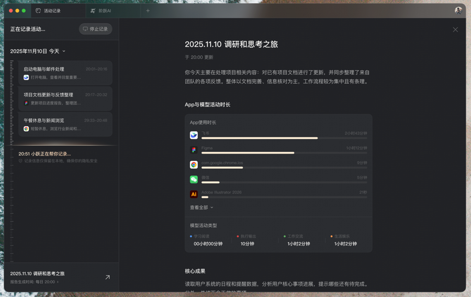Click the 飞书 app icon in usage list
This screenshot has height=297, width=471.
tap(194, 135)
